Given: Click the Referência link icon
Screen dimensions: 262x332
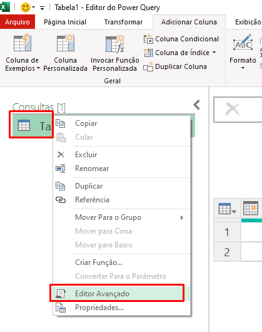Looking at the screenshot, I should [x=61, y=200].
